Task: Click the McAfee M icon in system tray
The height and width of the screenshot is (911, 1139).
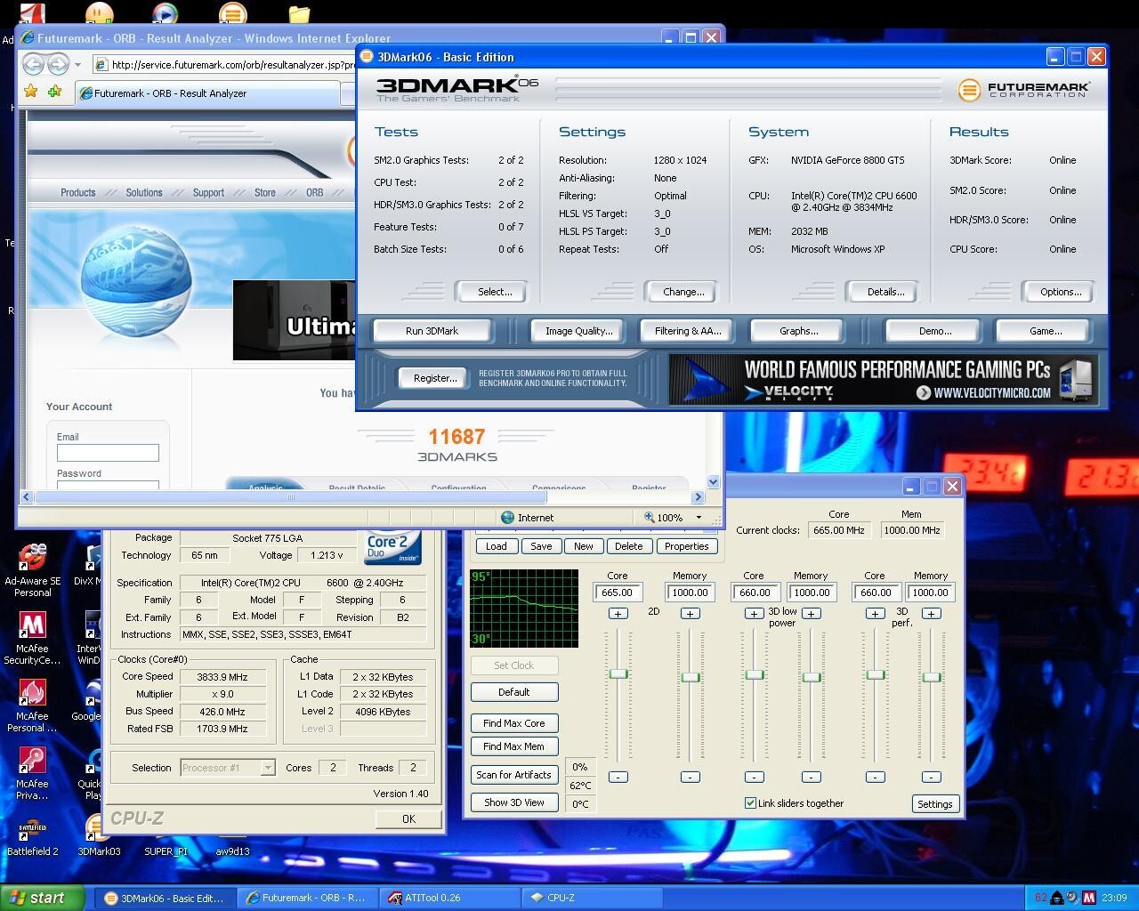Action: pyautogui.click(x=1089, y=898)
